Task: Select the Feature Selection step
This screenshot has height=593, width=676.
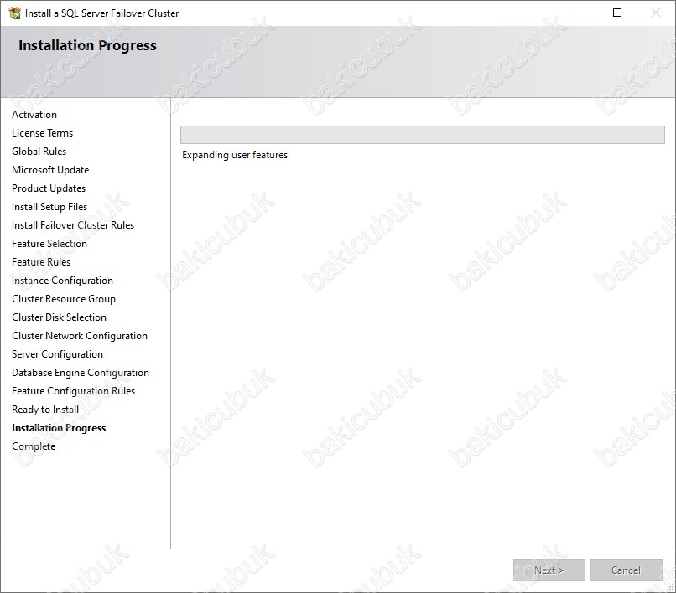Action: click(x=49, y=244)
